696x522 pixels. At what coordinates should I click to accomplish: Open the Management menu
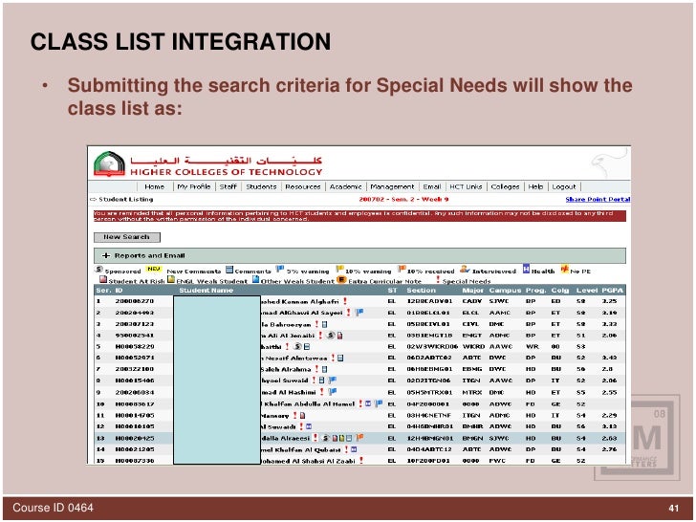coord(392,186)
